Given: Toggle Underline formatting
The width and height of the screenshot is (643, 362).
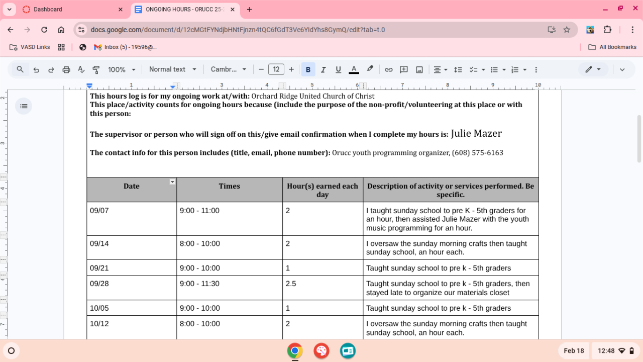Looking at the screenshot, I should (338, 70).
